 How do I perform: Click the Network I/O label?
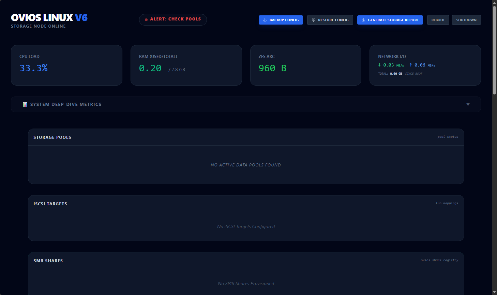pos(392,57)
